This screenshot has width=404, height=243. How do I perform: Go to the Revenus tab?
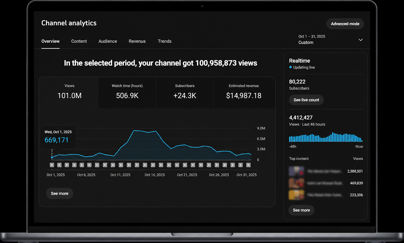pyautogui.click(x=137, y=41)
